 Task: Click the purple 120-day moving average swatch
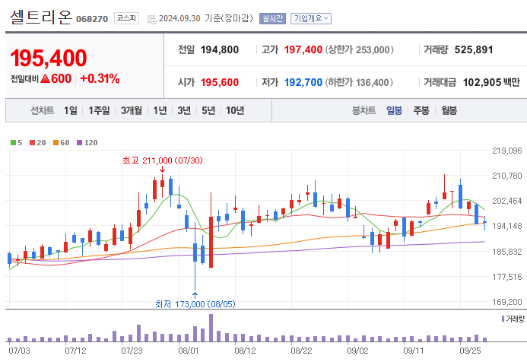click(79, 142)
